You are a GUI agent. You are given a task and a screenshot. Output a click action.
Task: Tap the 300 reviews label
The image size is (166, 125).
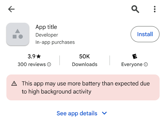tap(32, 65)
